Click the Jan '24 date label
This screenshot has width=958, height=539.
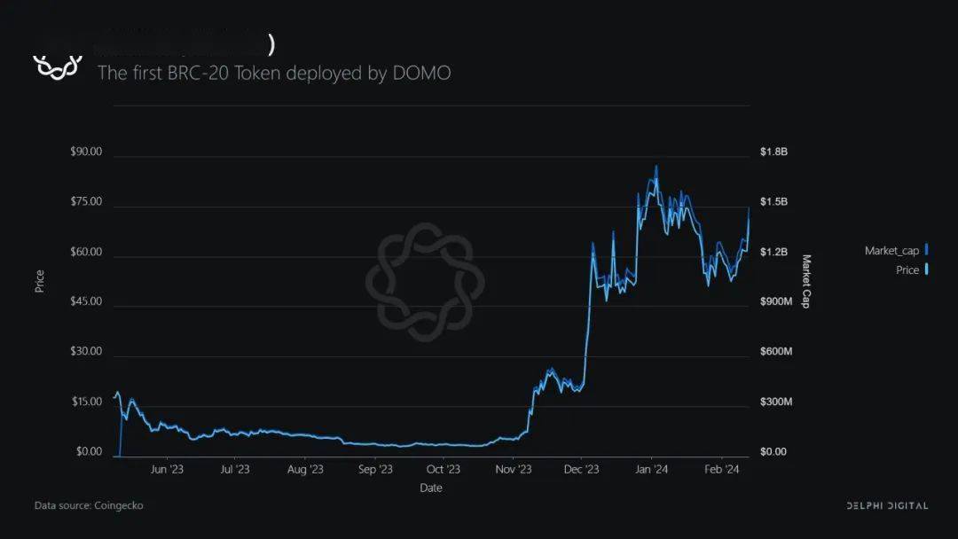point(651,469)
